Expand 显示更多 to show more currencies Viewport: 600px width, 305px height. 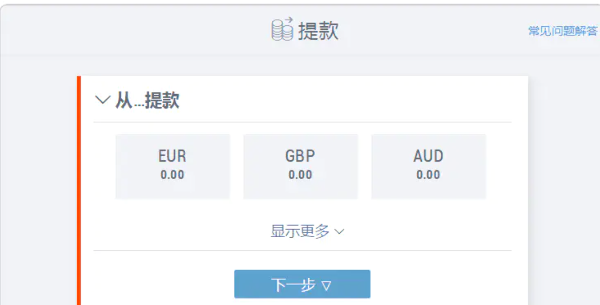pyautogui.click(x=307, y=232)
